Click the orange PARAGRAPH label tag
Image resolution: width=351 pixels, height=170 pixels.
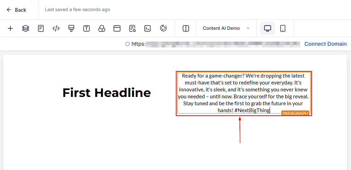[x=295, y=113]
